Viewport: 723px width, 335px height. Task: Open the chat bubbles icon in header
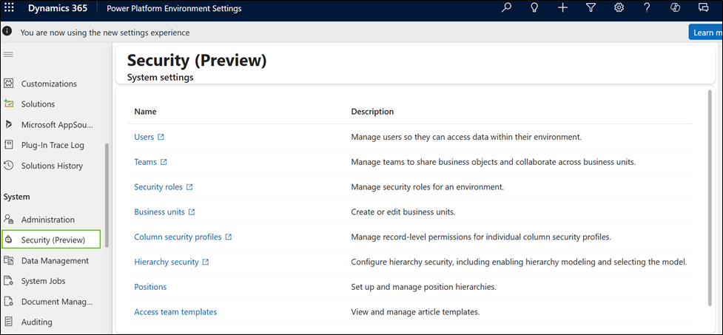coord(703,8)
